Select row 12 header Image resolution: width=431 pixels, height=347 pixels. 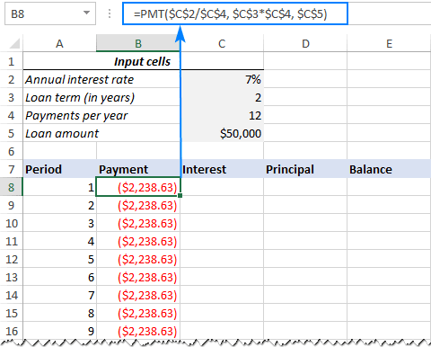click(12, 259)
